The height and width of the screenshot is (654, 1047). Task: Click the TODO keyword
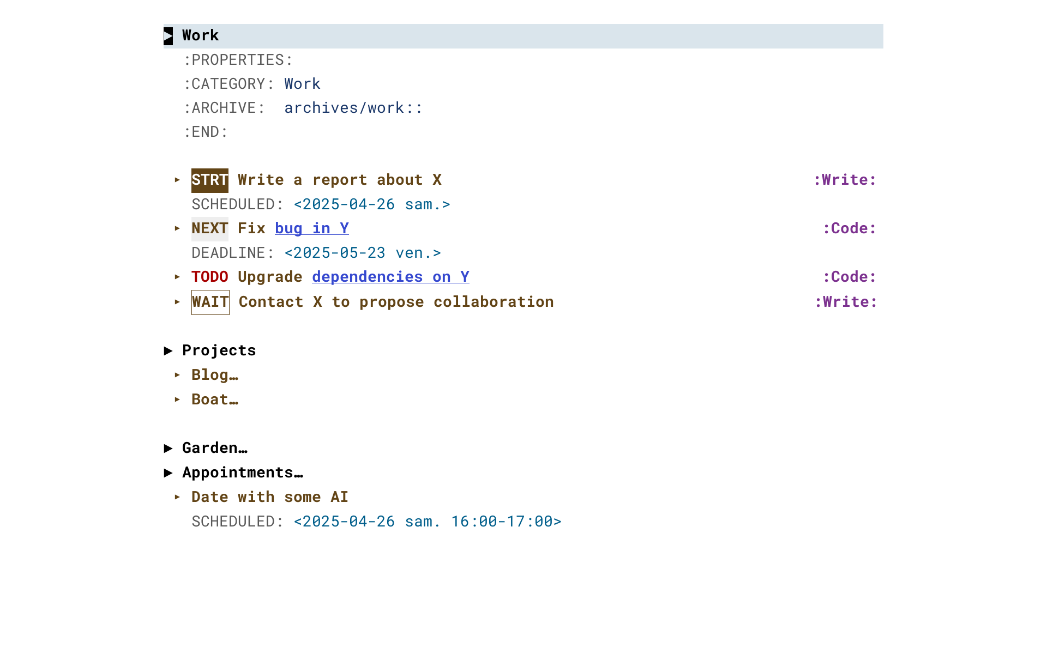[x=210, y=277]
